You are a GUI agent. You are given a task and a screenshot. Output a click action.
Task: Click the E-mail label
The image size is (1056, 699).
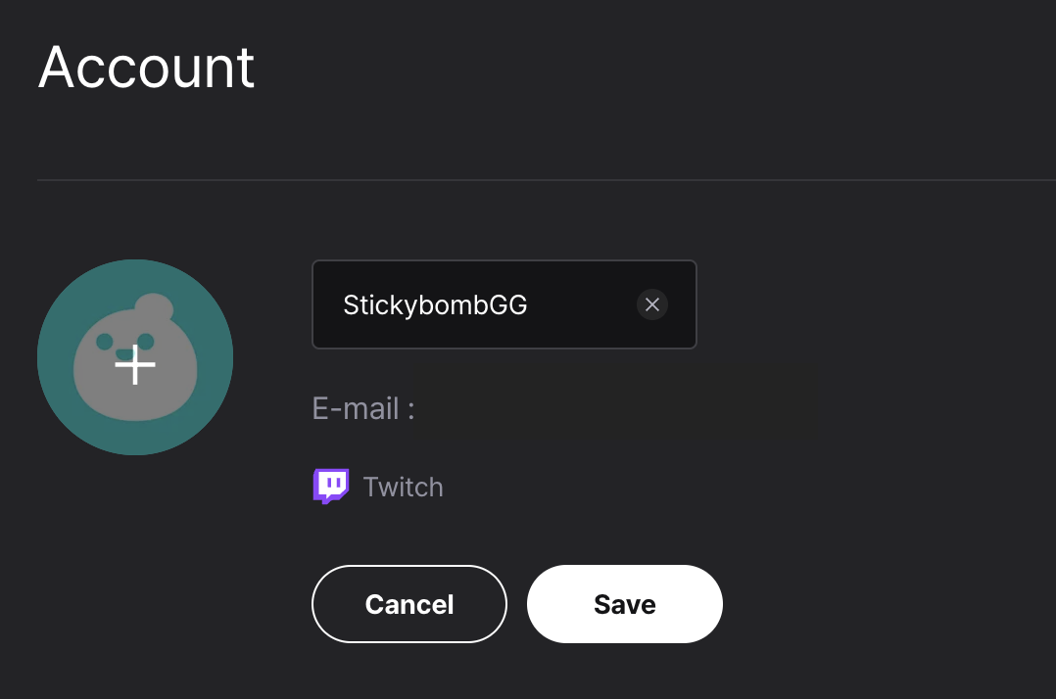tap(363, 409)
